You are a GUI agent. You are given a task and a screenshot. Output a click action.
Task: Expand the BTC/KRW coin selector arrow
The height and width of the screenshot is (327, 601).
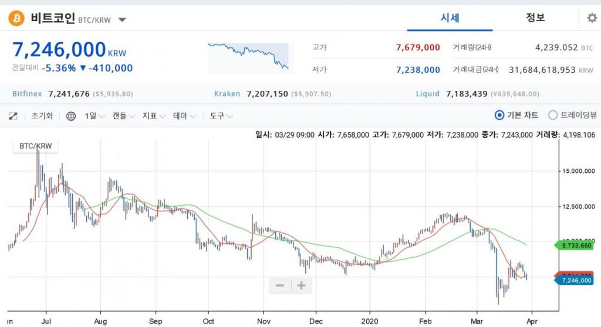click(122, 19)
